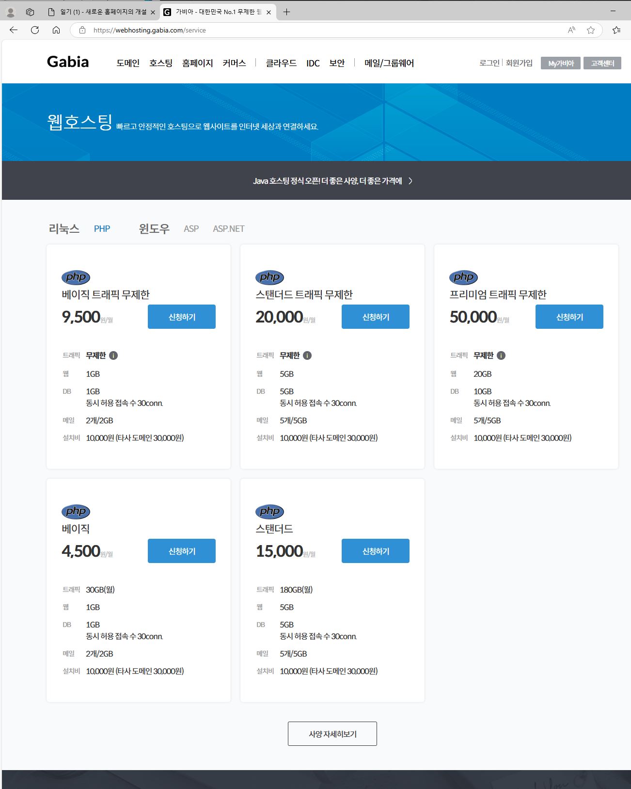The image size is (631, 789).
Task: Click the Gabia logo
Action: [x=68, y=62]
